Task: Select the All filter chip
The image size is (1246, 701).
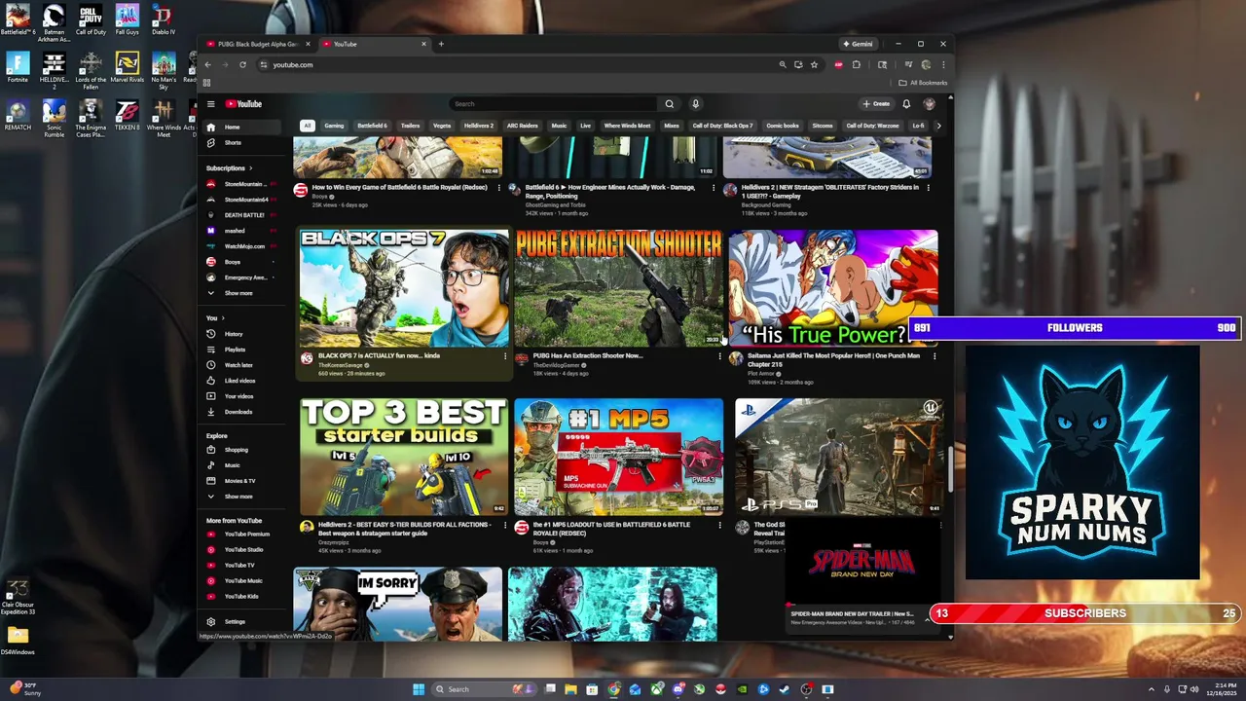Action: [x=307, y=126]
